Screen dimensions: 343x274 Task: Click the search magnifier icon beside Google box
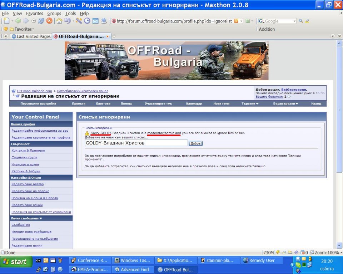301,21
